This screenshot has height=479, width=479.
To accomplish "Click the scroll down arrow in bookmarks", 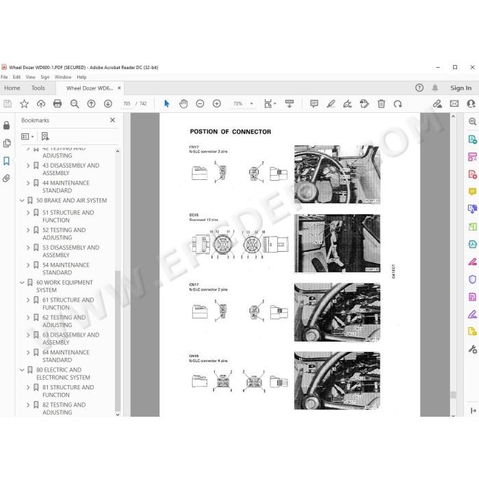I will pyautogui.click(x=118, y=414).
